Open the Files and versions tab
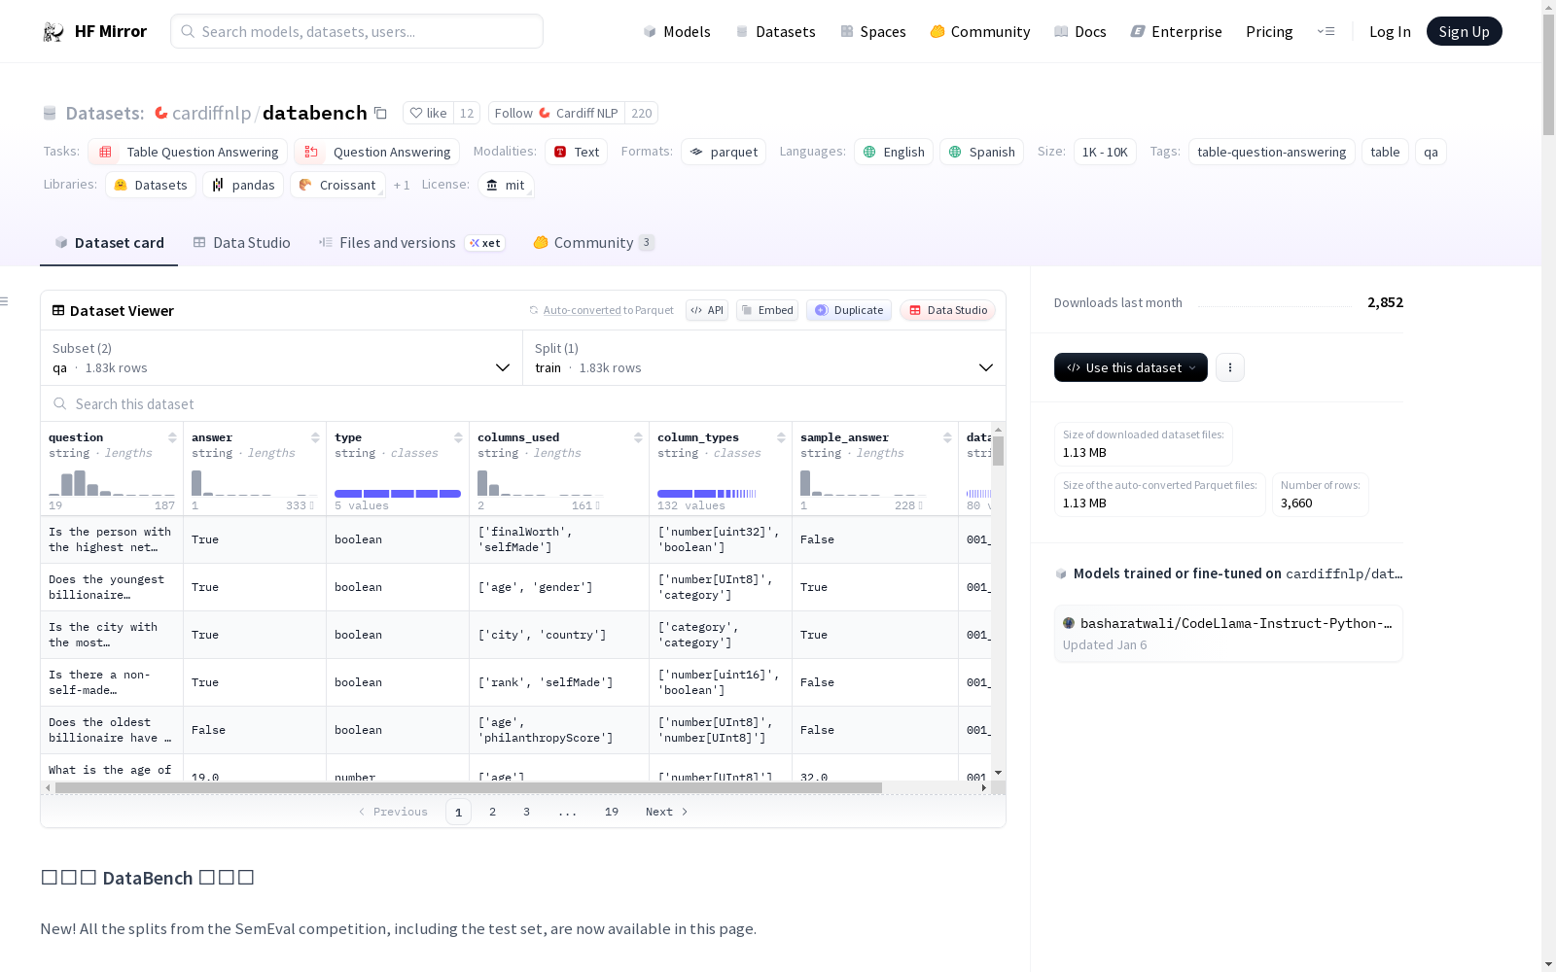Screen dimensions: 1556x972 (x=411, y=243)
